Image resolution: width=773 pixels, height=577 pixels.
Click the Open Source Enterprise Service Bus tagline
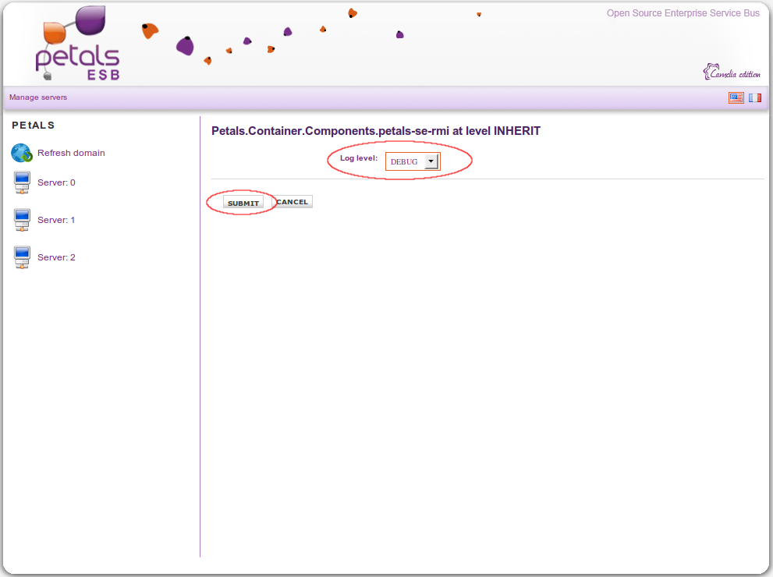[x=683, y=13]
